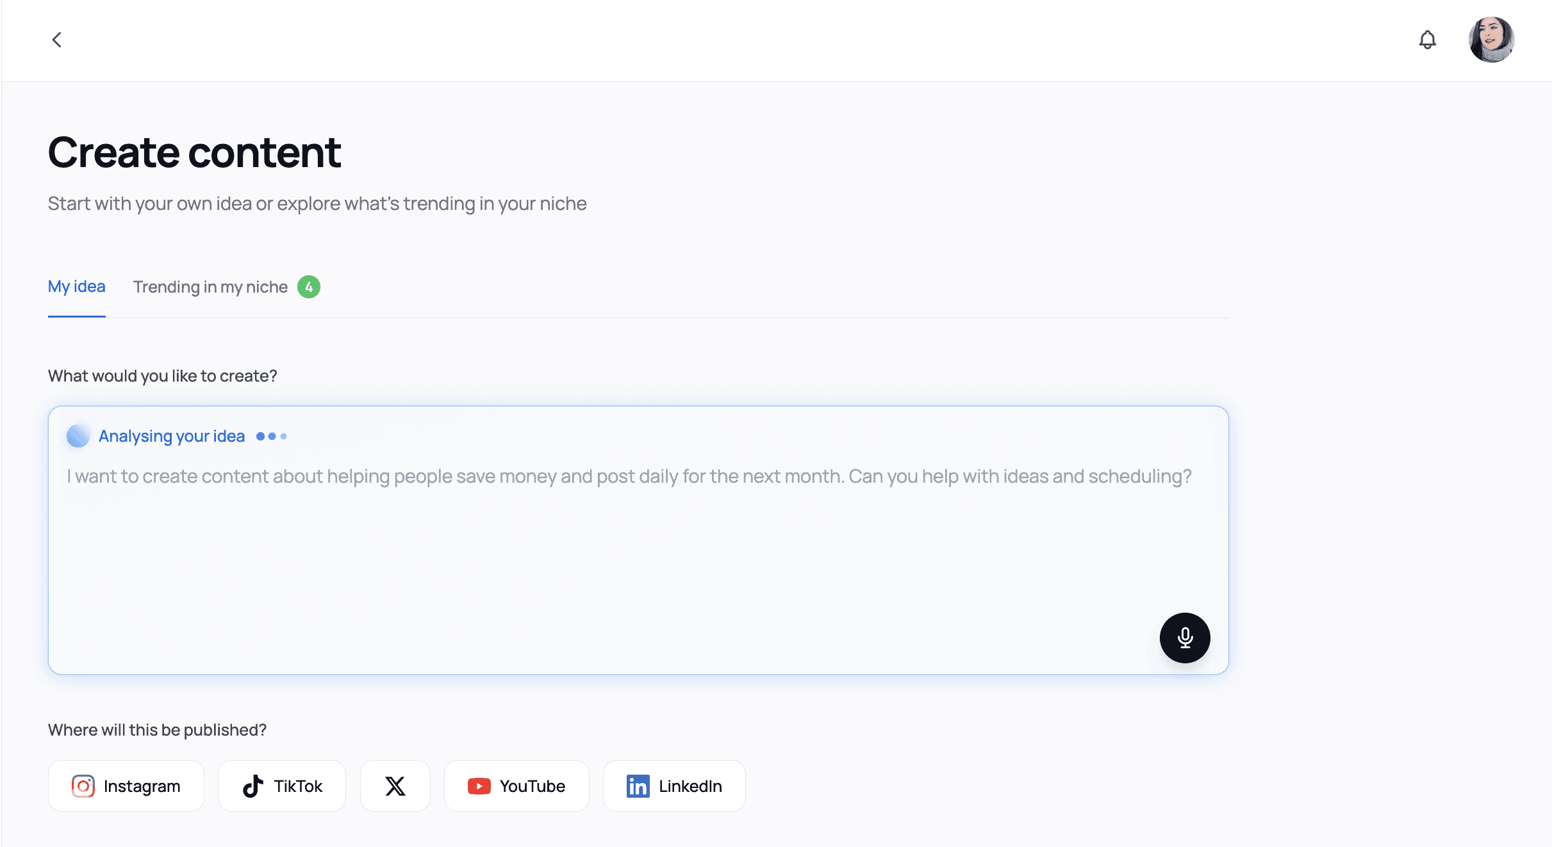Click the YouTube play logo icon

pos(479,786)
